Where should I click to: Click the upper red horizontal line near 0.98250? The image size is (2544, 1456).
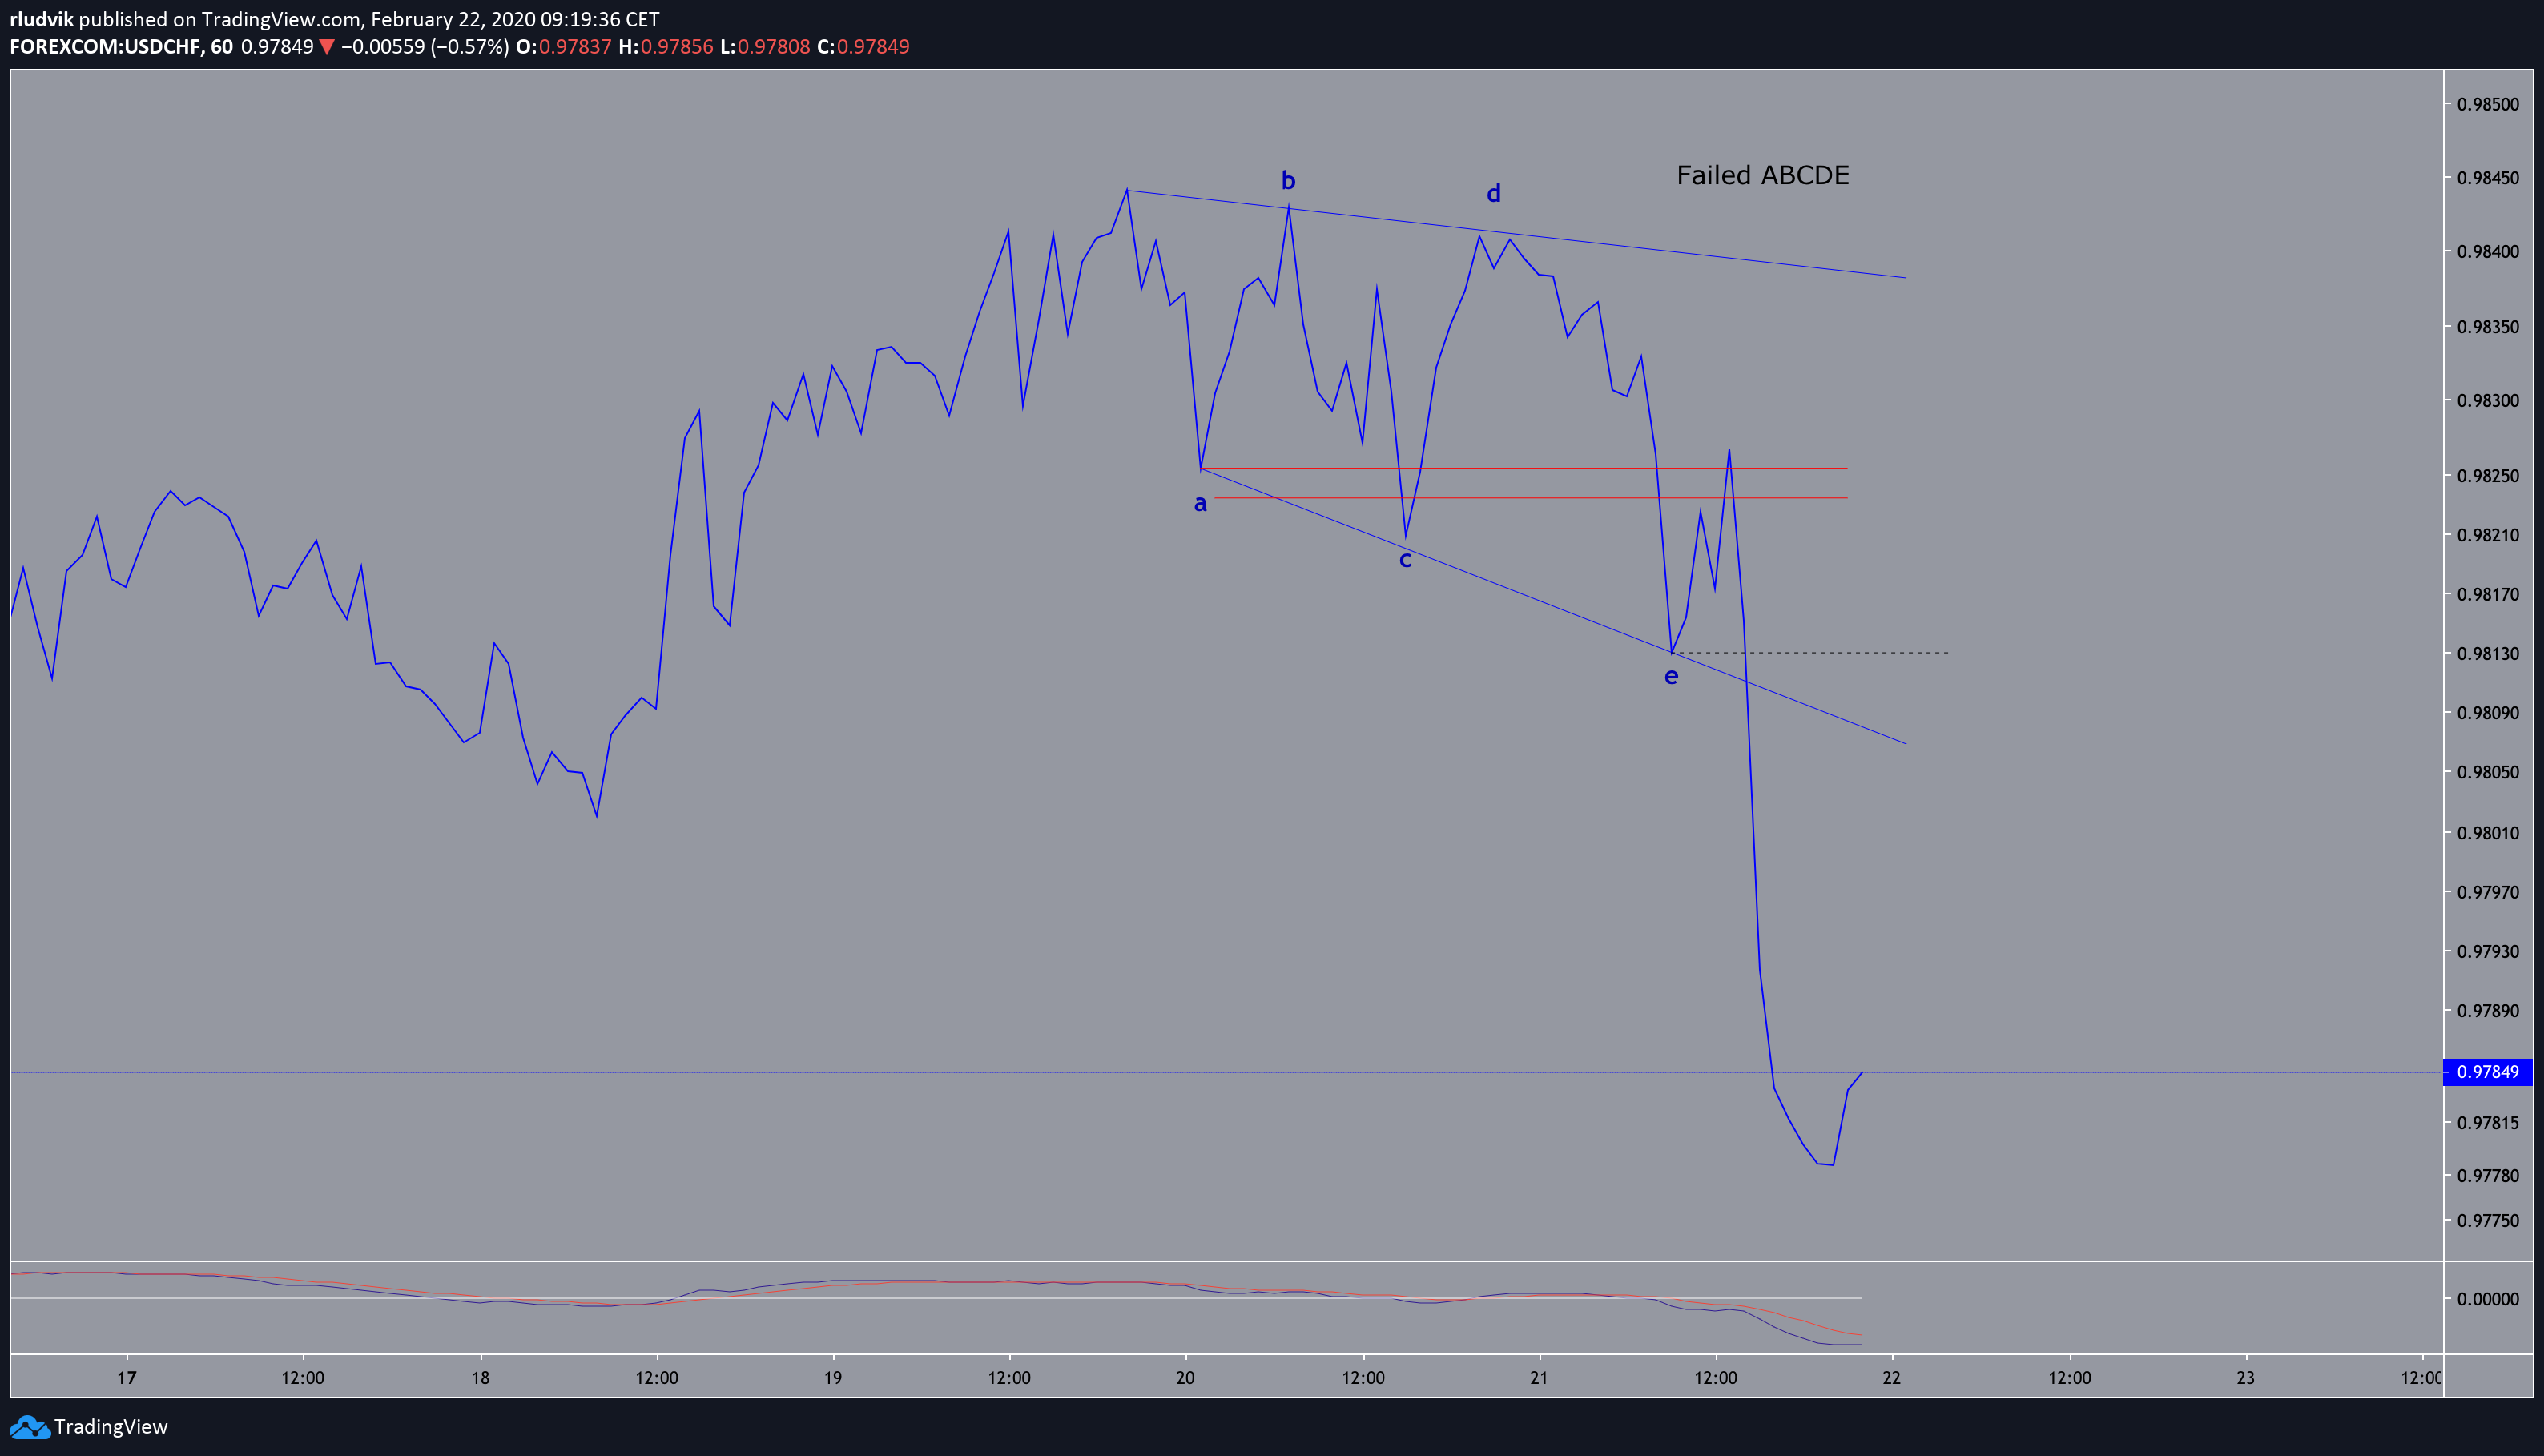(1524, 468)
